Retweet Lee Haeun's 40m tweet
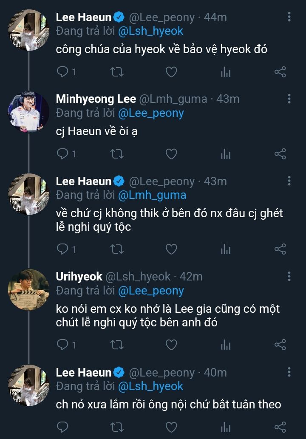This screenshot has width=306, height=439. 117,426
